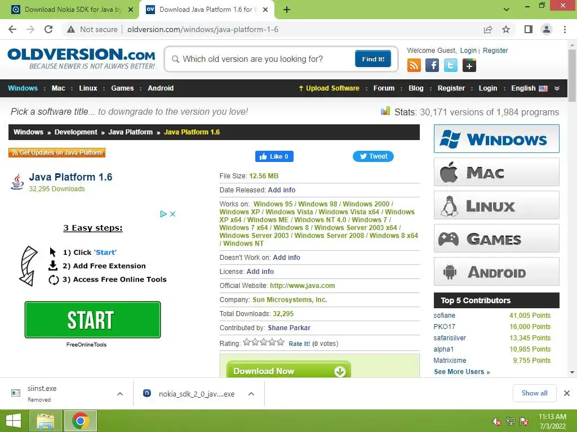
Task: Click the Development breadcrumb link
Action: click(76, 132)
